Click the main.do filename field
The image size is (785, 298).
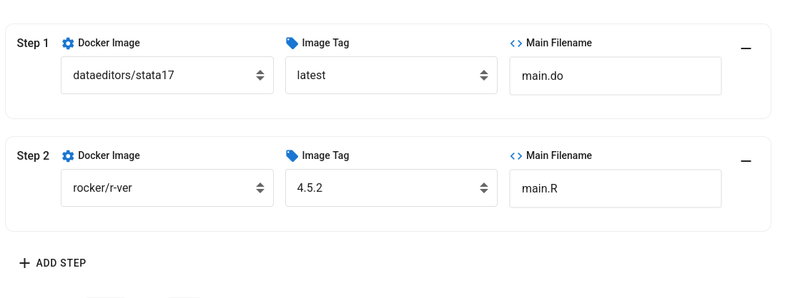[615, 76]
